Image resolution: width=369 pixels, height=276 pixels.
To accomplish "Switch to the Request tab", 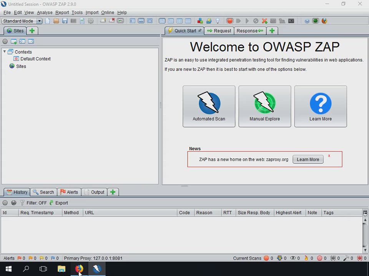I will (219, 31).
